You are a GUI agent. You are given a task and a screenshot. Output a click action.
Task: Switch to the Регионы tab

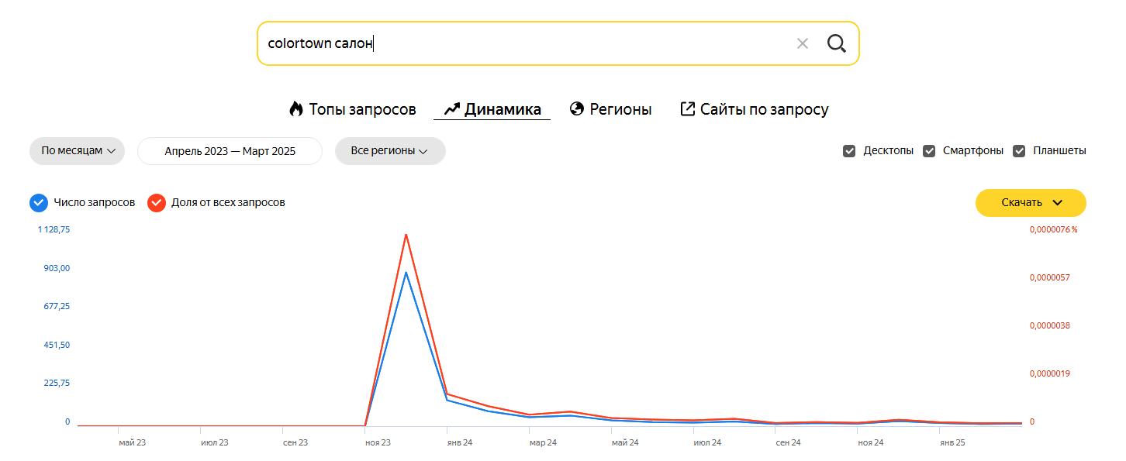pyautogui.click(x=620, y=109)
